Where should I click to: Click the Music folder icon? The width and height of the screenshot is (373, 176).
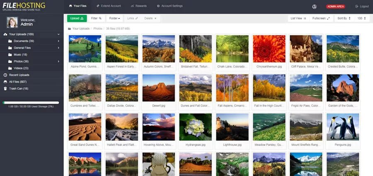[x=10, y=55]
